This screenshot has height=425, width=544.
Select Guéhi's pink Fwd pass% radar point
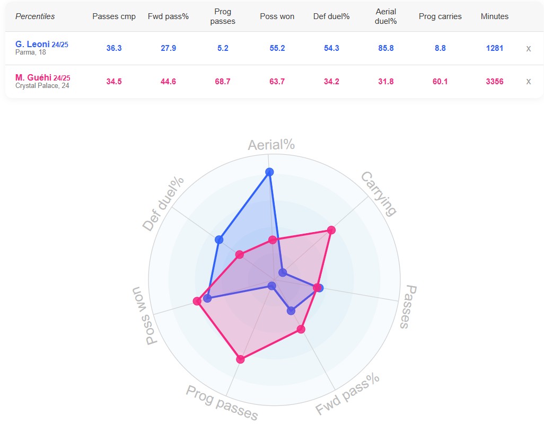pyautogui.click(x=301, y=330)
